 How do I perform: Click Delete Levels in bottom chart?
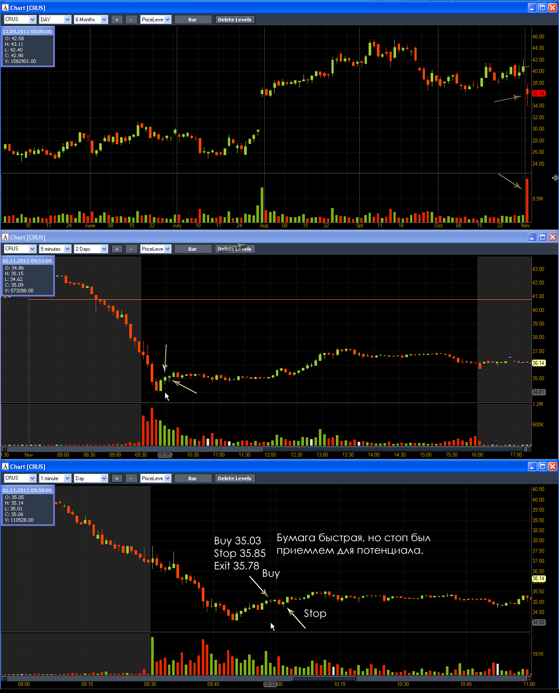click(235, 478)
